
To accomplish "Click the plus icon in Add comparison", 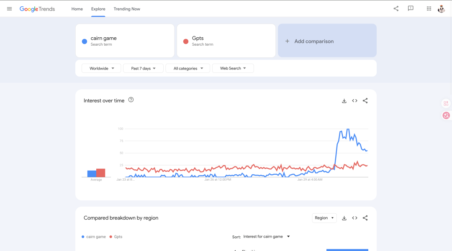I will click(x=287, y=41).
